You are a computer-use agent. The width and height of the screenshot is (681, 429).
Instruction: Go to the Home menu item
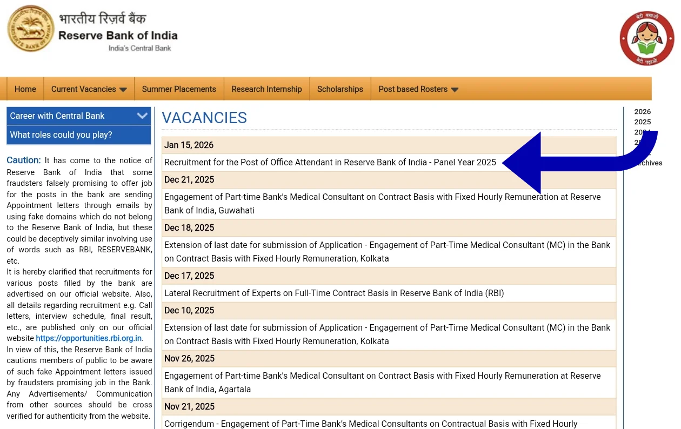[x=25, y=89]
